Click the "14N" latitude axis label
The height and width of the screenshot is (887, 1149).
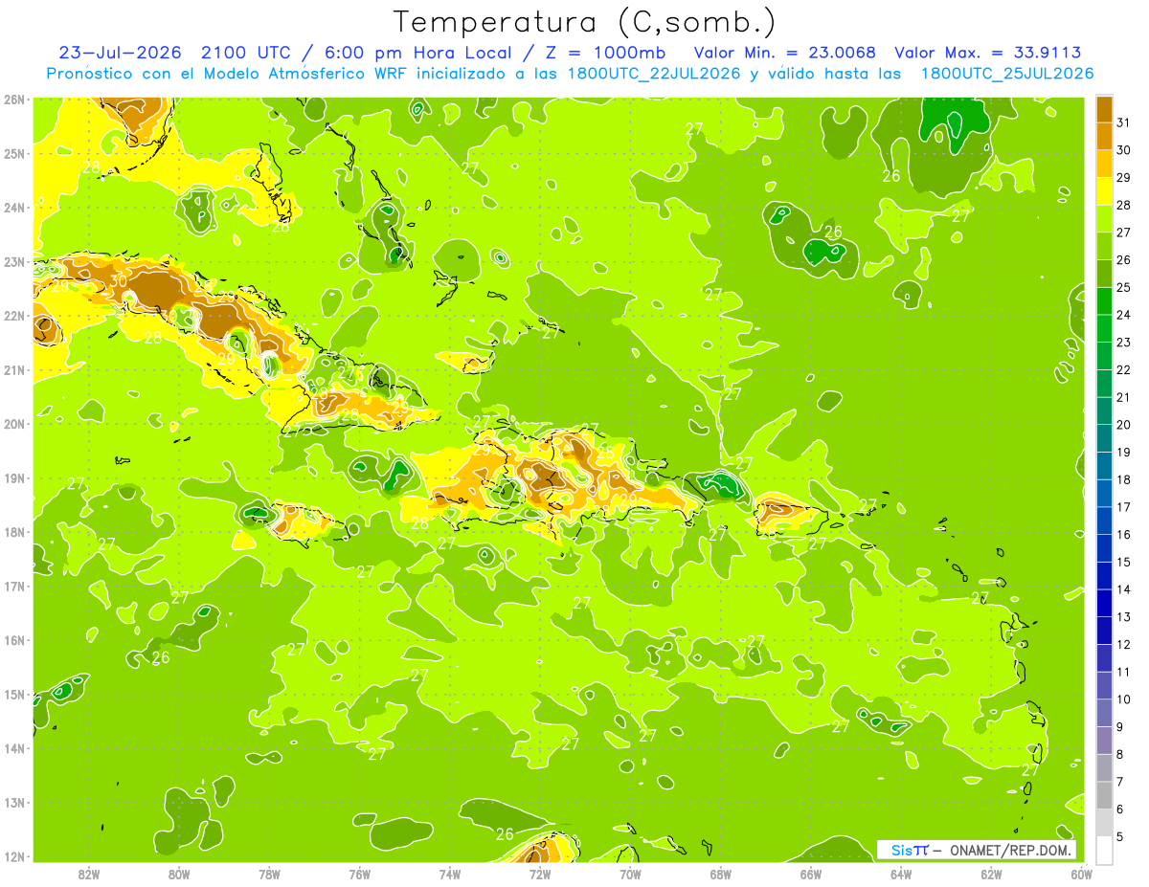point(13,748)
